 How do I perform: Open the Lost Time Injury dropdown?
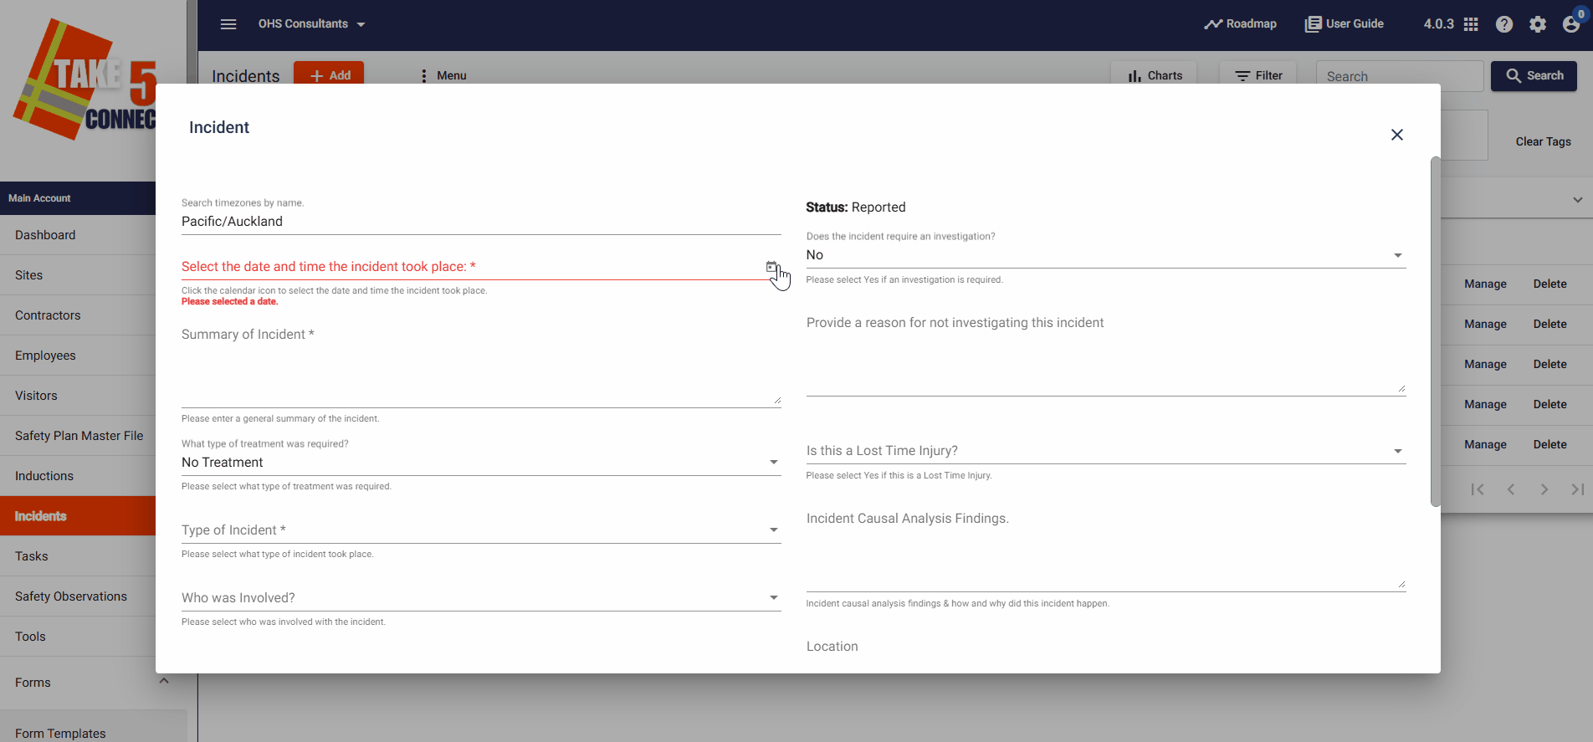1106,451
